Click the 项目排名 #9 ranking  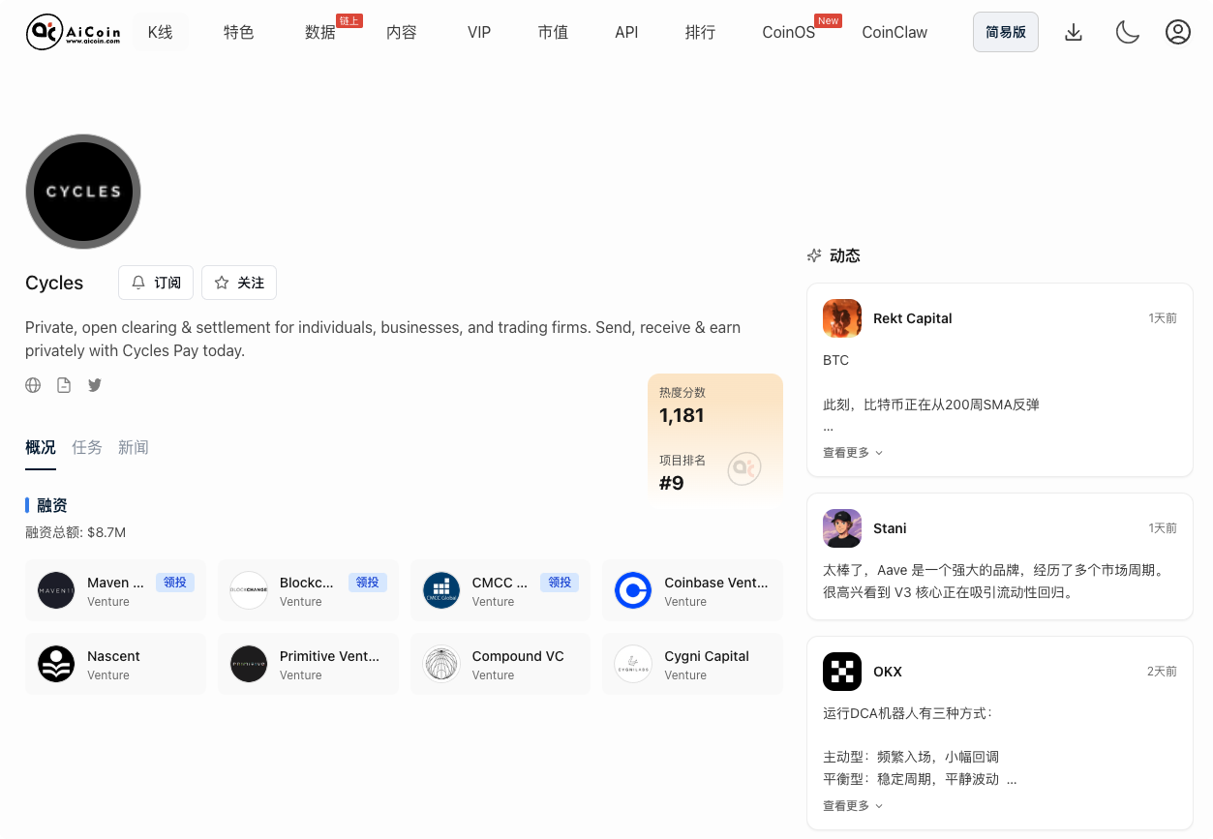point(682,473)
